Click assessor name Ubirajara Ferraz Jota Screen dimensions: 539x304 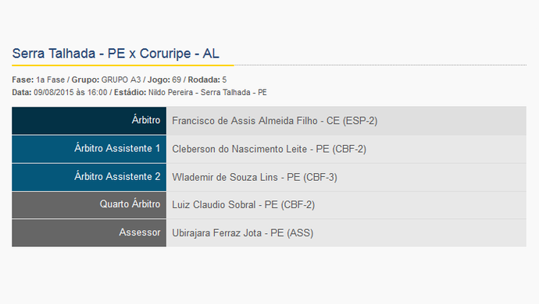[217, 233]
